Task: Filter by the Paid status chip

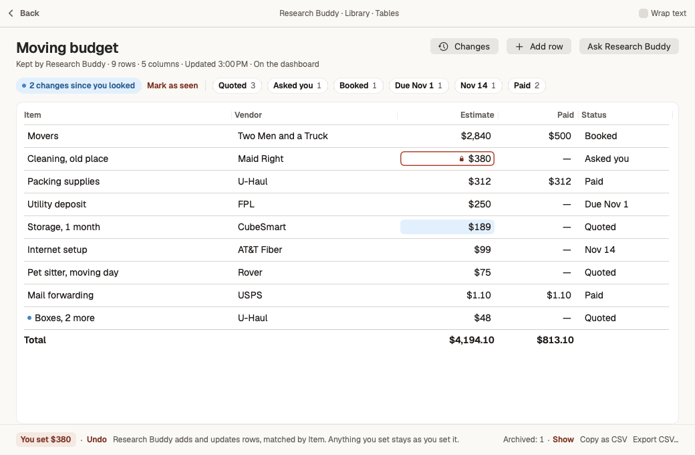Action: point(527,86)
